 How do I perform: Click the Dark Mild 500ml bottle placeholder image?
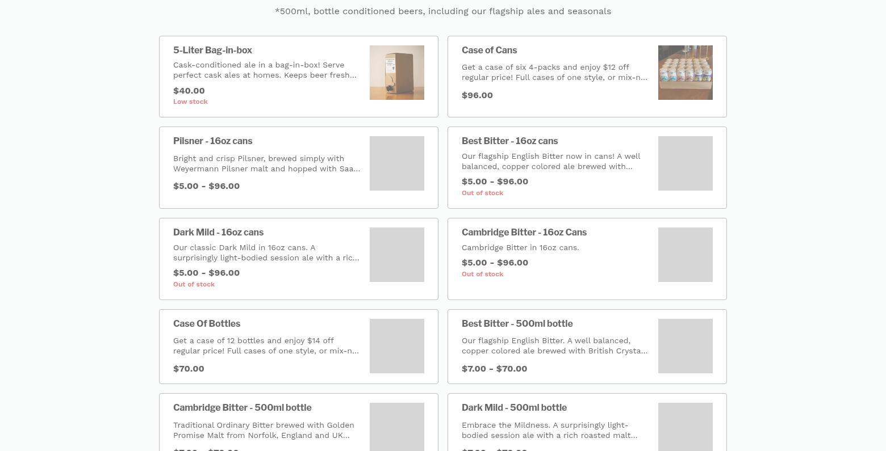[x=686, y=427]
